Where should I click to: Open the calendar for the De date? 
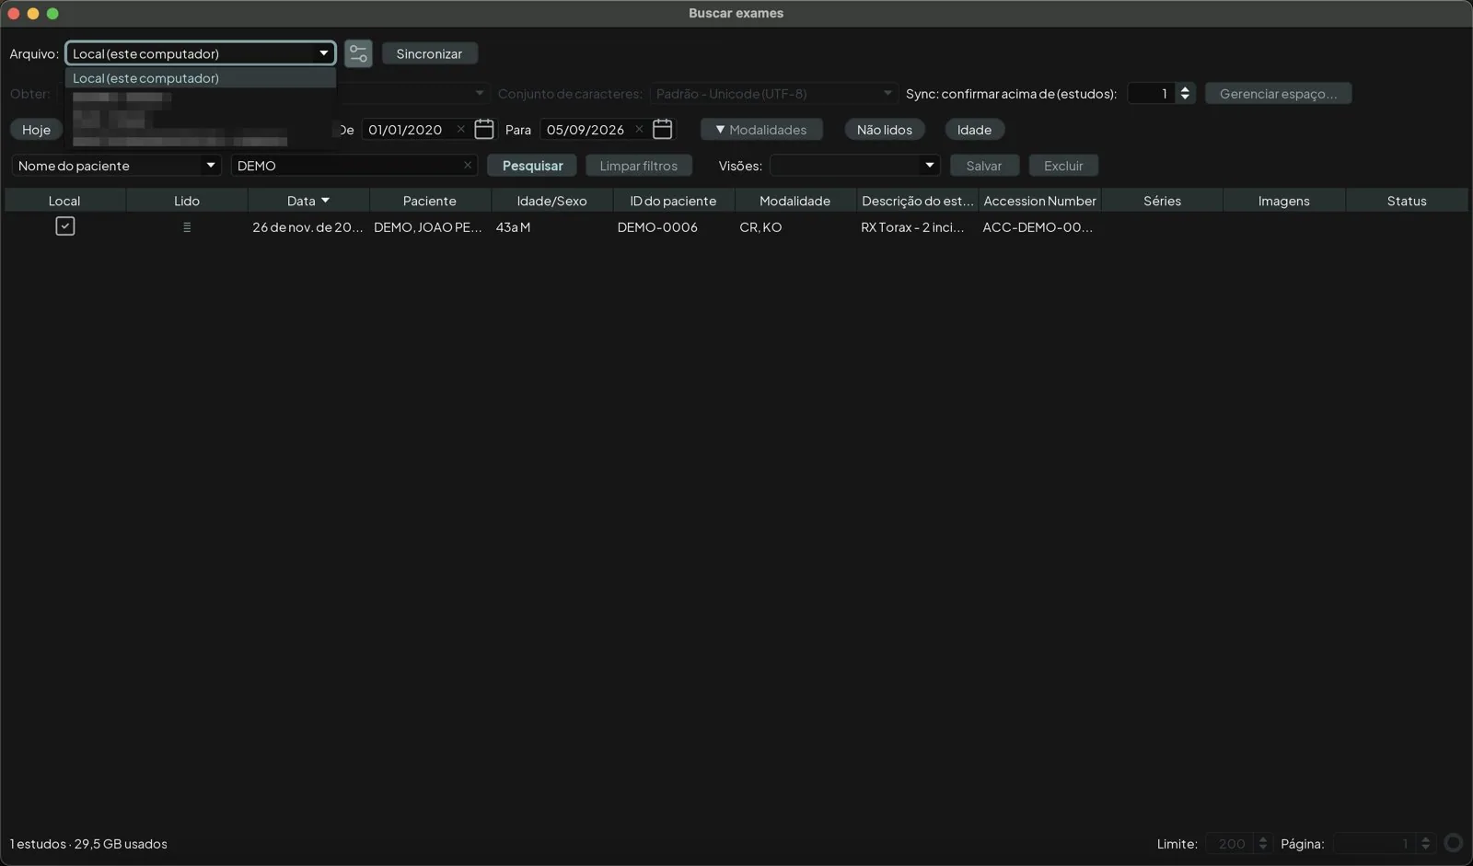pos(484,129)
